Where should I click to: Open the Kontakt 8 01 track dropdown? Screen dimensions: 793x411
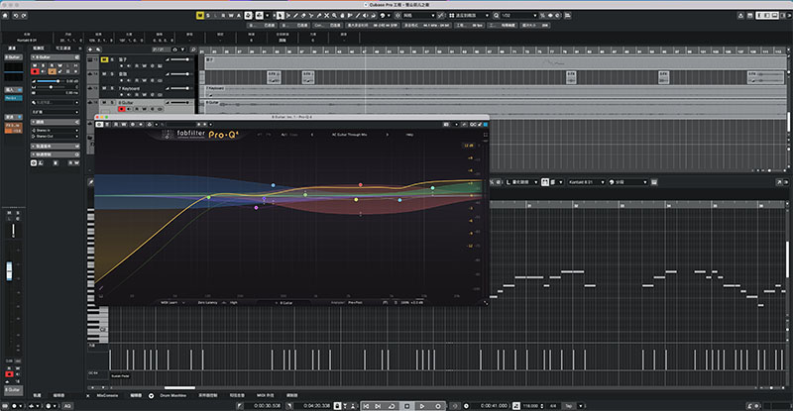coord(586,182)
